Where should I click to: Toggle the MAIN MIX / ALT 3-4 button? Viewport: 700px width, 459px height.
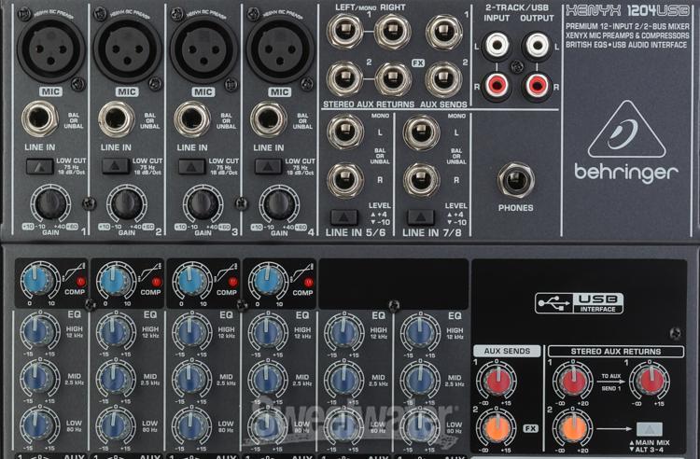tap(649, 429)
